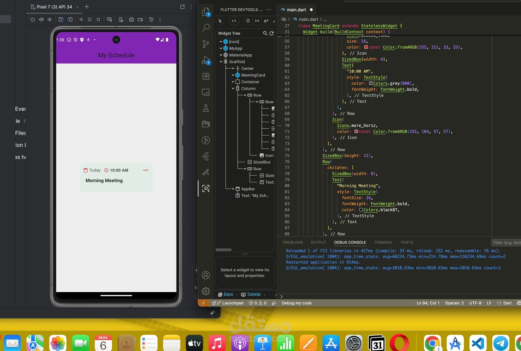Open the DevTools Docs link

coord(228,294)
